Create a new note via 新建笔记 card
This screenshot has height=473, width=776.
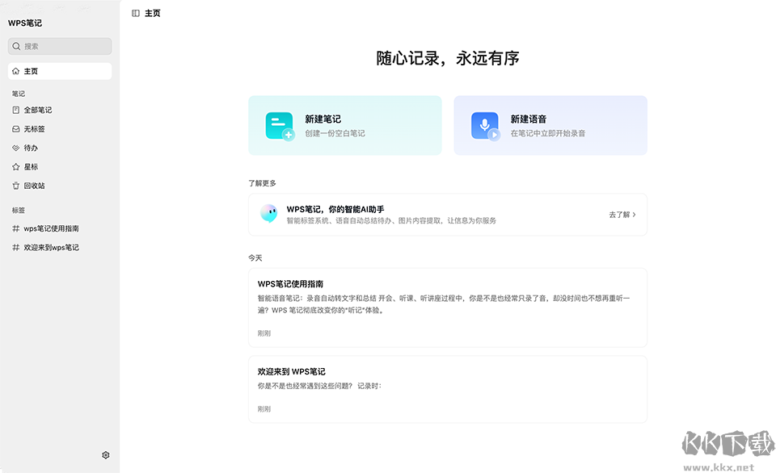point(345,126)
